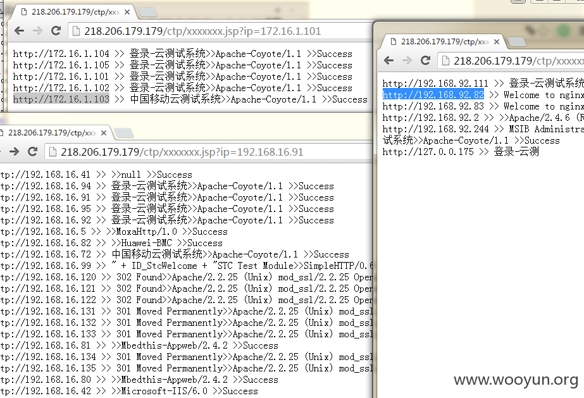Click the text http://172.16.1.102
The width and height of the screenshot is (584, 398).
[61, 88]
